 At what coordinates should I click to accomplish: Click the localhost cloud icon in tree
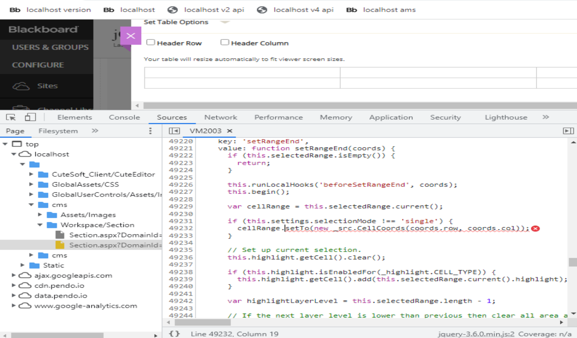(25, 154)
